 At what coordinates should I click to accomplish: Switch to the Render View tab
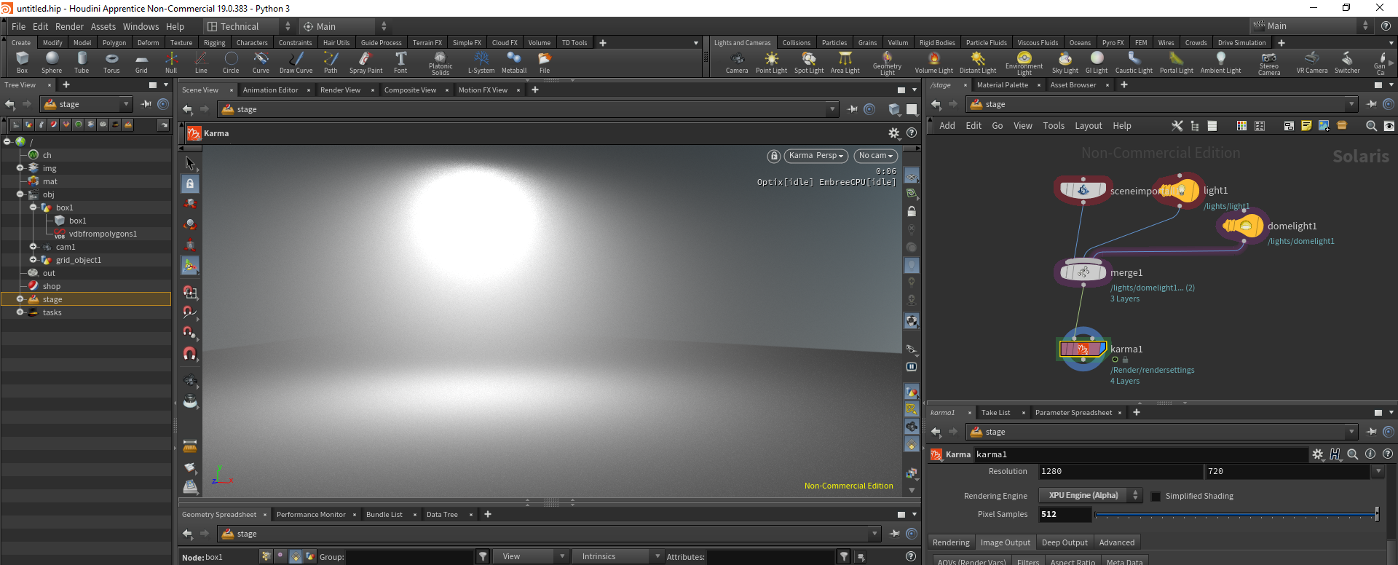pyautogui.click(x=341, y=90)
